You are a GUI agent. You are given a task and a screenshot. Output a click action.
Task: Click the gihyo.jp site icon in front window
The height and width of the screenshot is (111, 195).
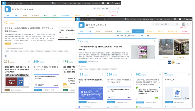pyautogui.click(x=79, y=66)
